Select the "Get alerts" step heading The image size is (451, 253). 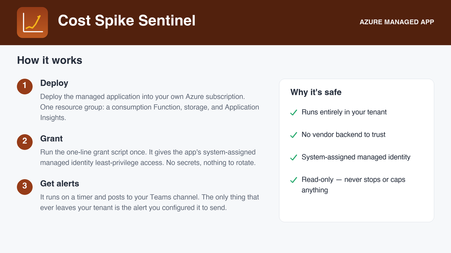pos(60,184)
